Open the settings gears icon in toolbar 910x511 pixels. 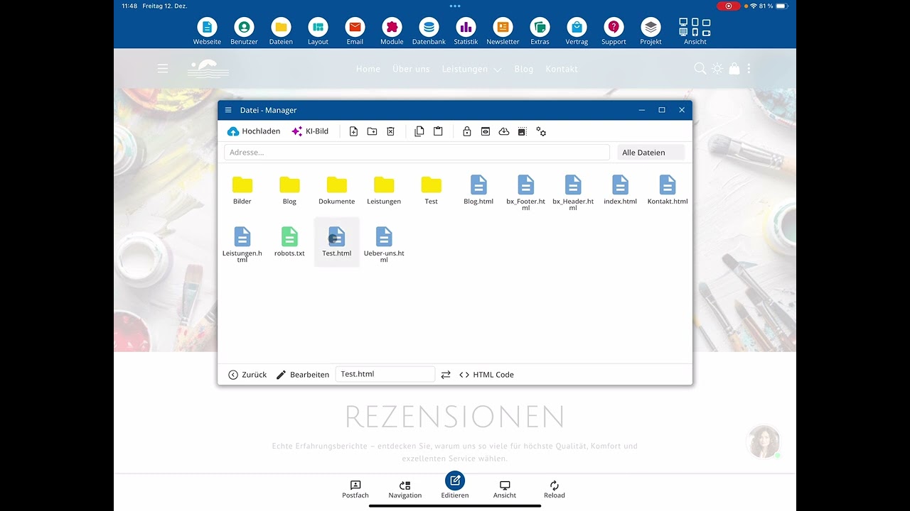(541, 131)
